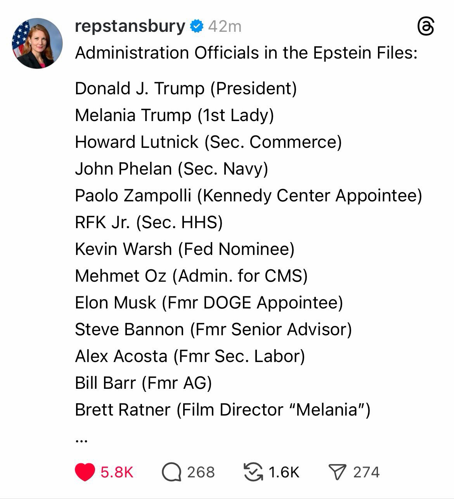Image resolution: width=454 pixels, height=499 pixels.
Task: Click the Kevin Warsh line
Action: click(x=184, y=249)
